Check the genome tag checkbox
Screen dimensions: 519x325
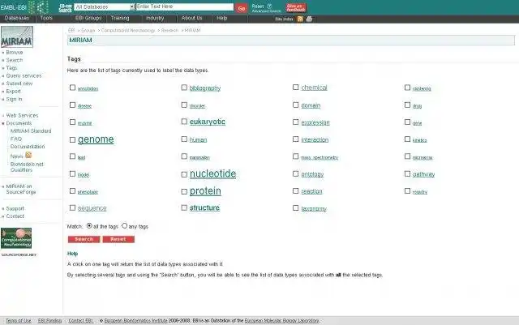(x=72, y=140)
